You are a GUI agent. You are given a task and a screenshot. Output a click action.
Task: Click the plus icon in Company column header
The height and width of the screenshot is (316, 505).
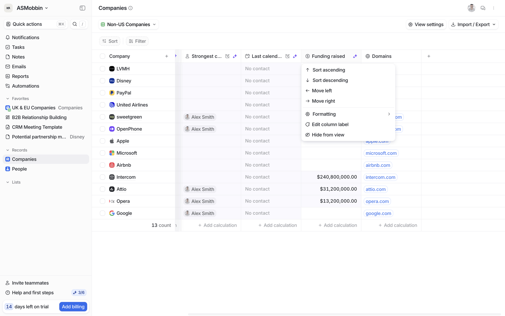point(166,56)
